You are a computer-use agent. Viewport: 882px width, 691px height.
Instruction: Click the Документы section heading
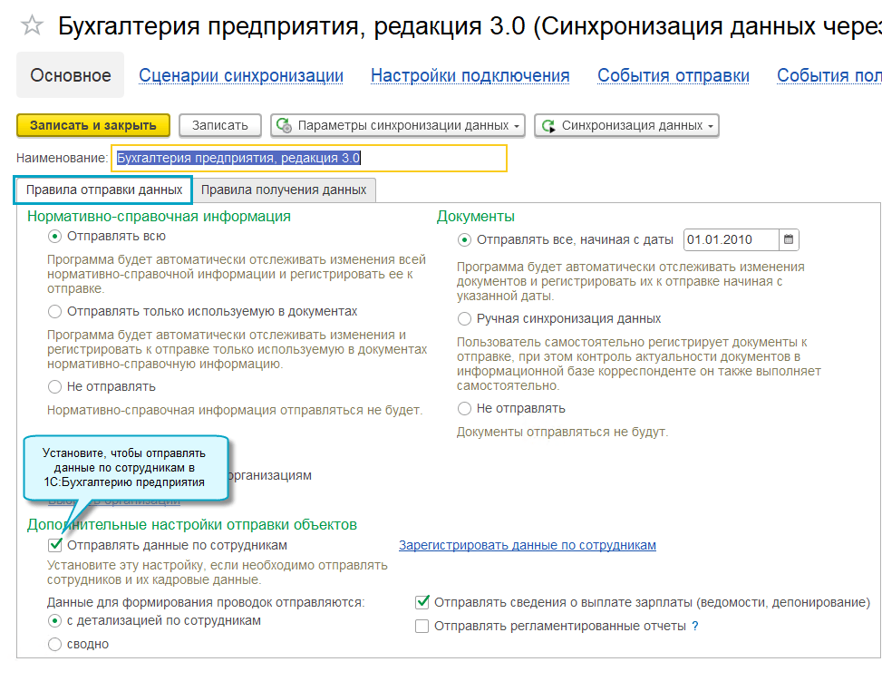(475, 216)
